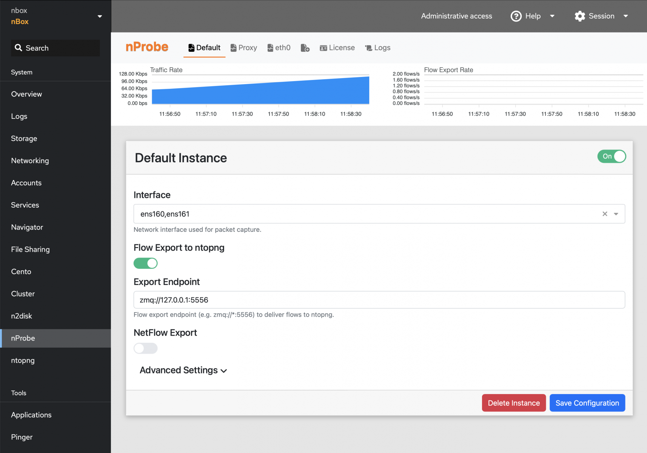Image resolution: width=647 pixels, height=453 pixels.
Task: Click the Help question mark icon
Action: coord(516,16)
